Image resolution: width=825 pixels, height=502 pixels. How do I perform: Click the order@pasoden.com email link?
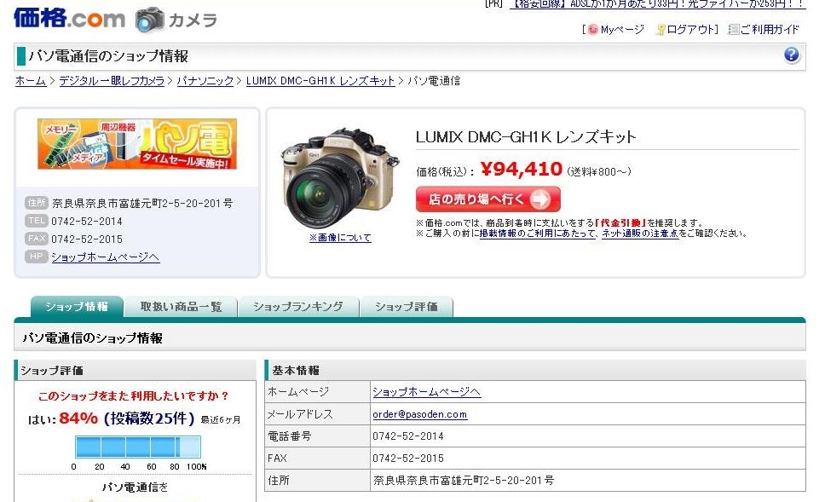(x=420, y=414)
